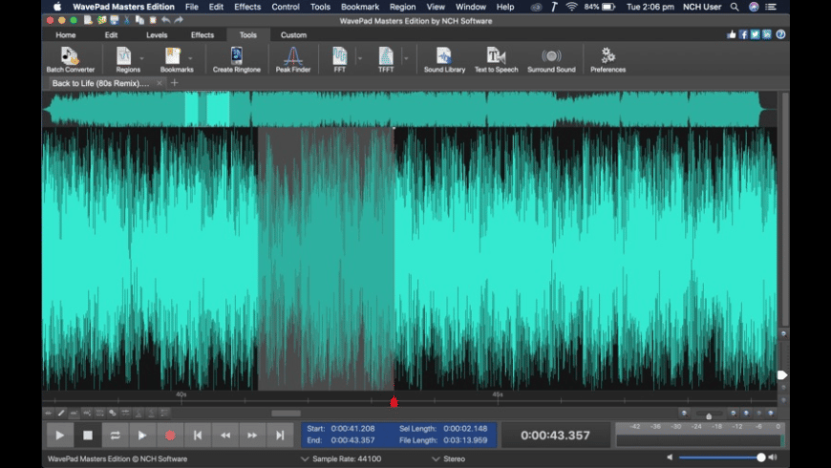Open the Surround Sound tool
Screen dimensions: 831x468
[551, 59]
